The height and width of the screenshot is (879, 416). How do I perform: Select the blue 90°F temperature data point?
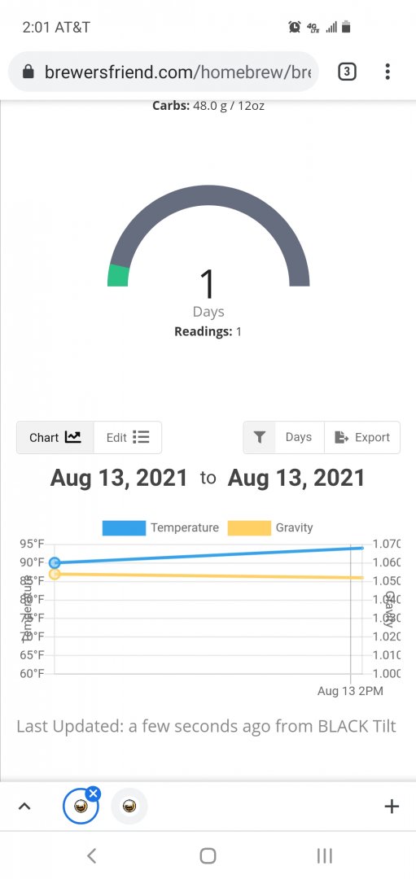[x=55, y=562]
